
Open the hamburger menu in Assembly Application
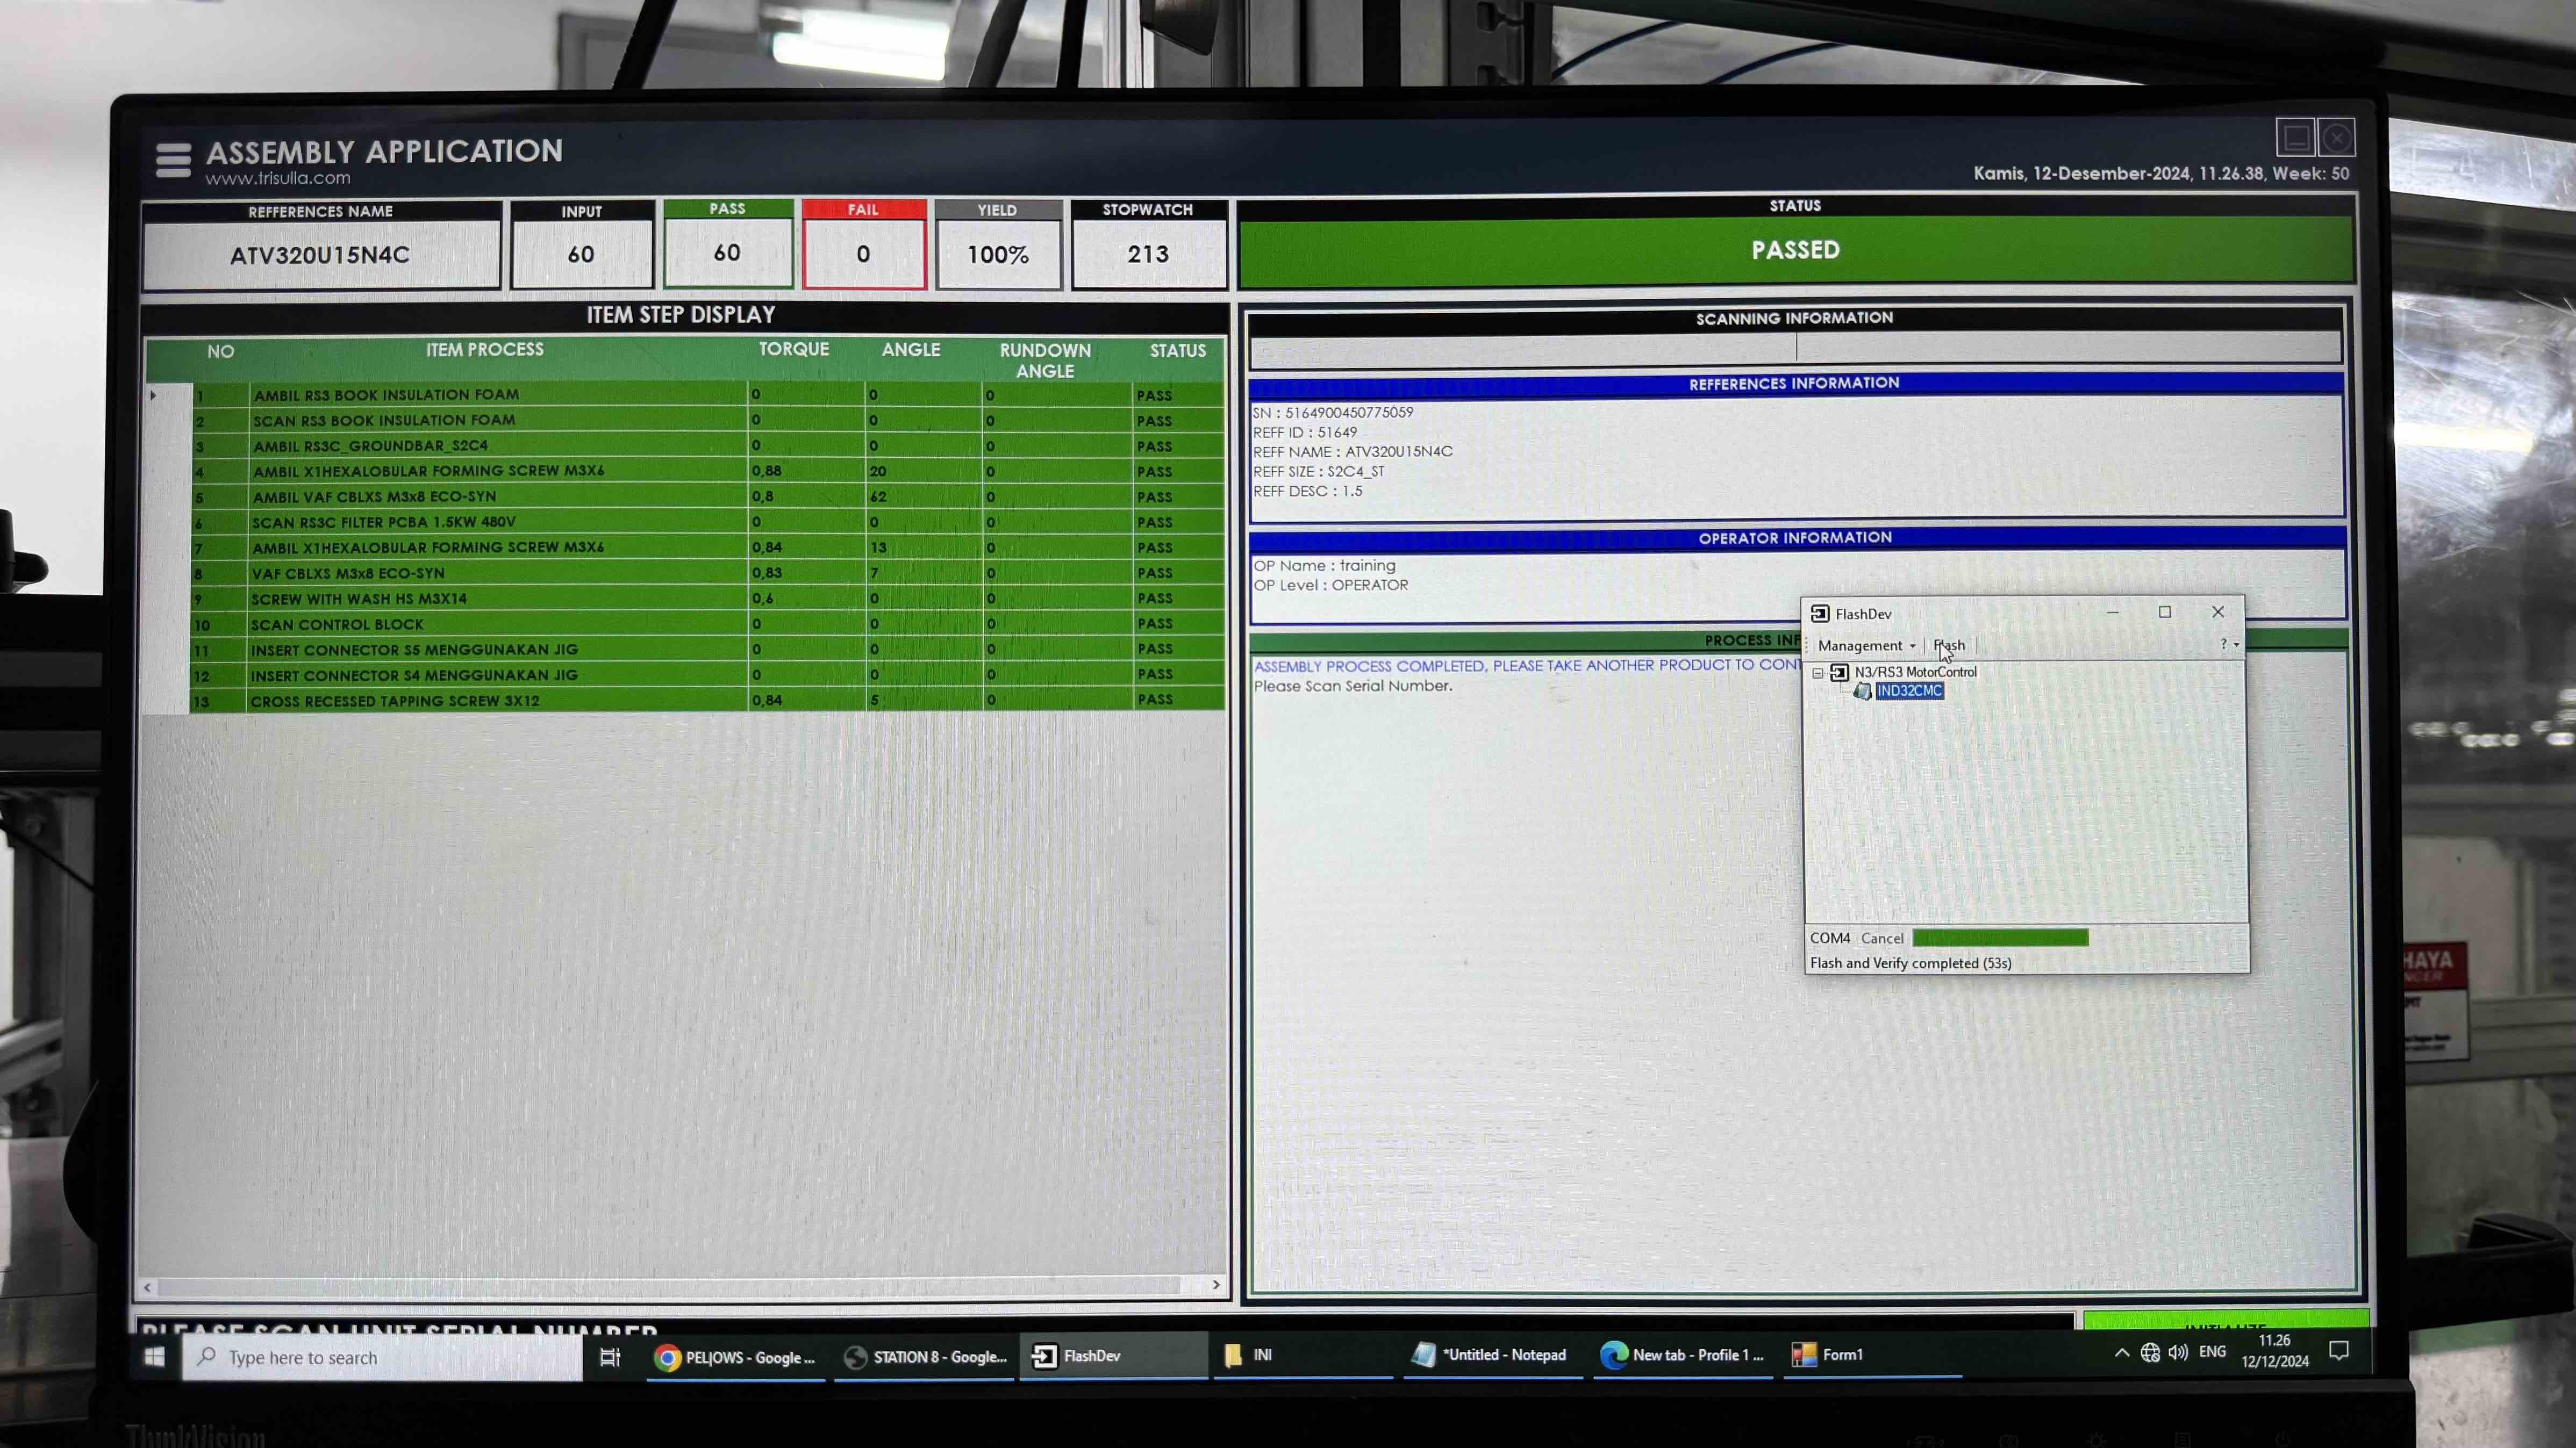(173, 160)
